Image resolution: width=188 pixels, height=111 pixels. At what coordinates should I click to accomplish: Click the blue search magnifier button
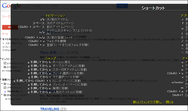122,6
